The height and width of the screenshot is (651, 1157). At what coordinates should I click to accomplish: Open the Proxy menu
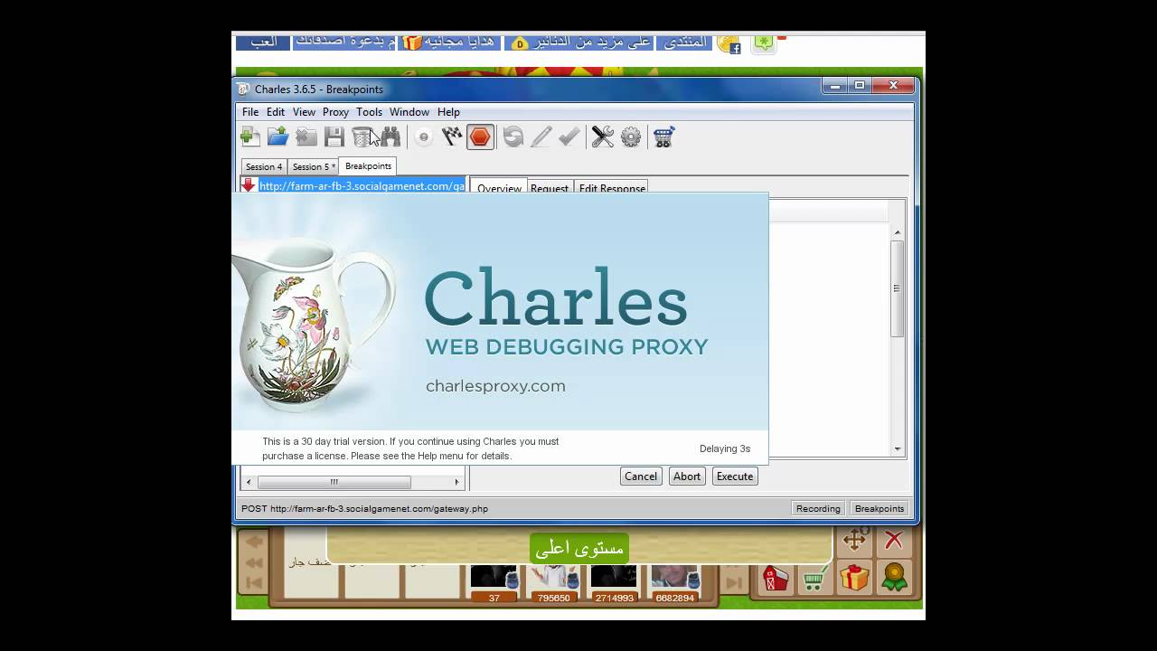click(x=335, y=112)
